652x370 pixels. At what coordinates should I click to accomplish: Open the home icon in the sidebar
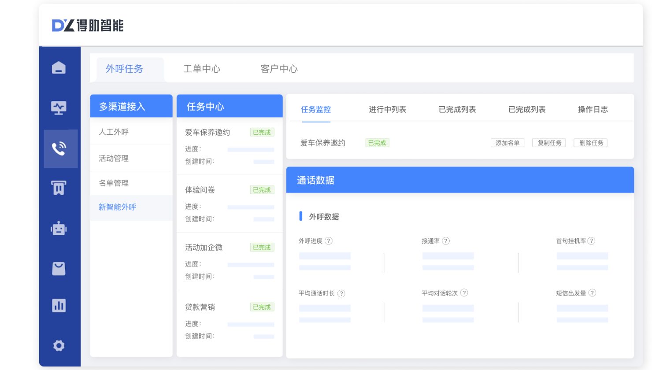click(x=60, y=67)
